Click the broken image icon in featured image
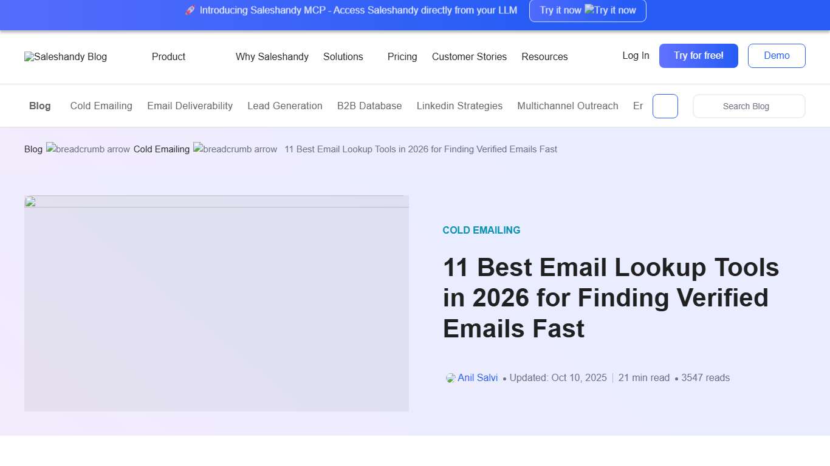This screenshot has width=830, height=466. 31,201
